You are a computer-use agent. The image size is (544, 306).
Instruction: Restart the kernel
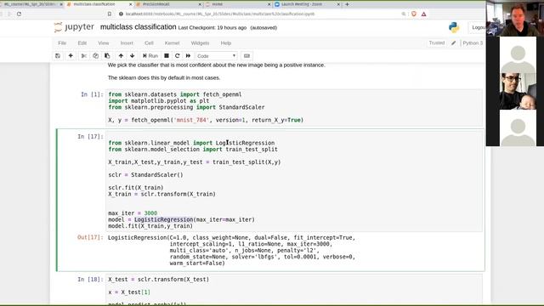[178, 56]
